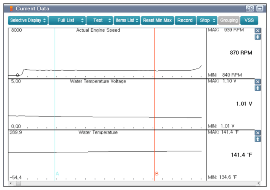Move the Actual Engine Speed graph with its arrow icon
Image resolution: width=270 pixels, height=190 pixels.
[257, 37]
